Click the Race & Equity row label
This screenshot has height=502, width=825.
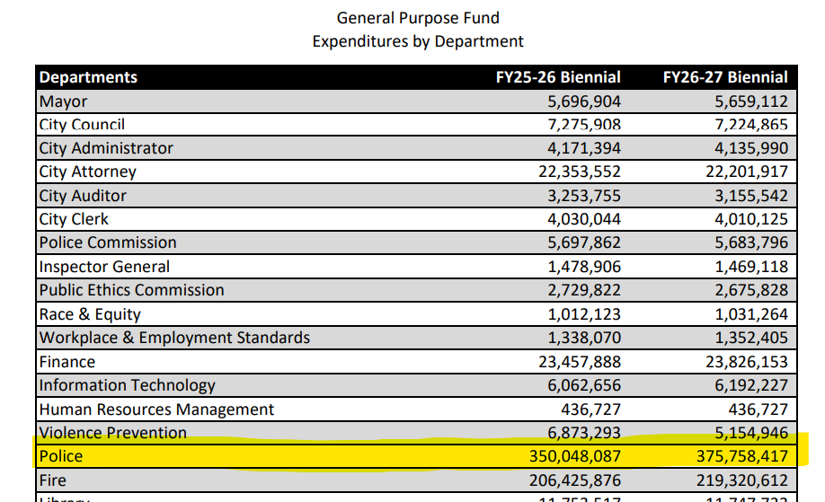click(x=90, y=314)
